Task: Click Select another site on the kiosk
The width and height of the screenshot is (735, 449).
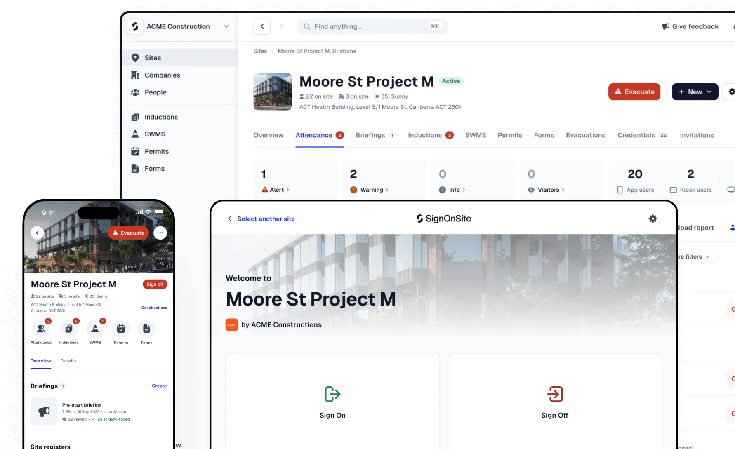Action: (x=266, y=219)
